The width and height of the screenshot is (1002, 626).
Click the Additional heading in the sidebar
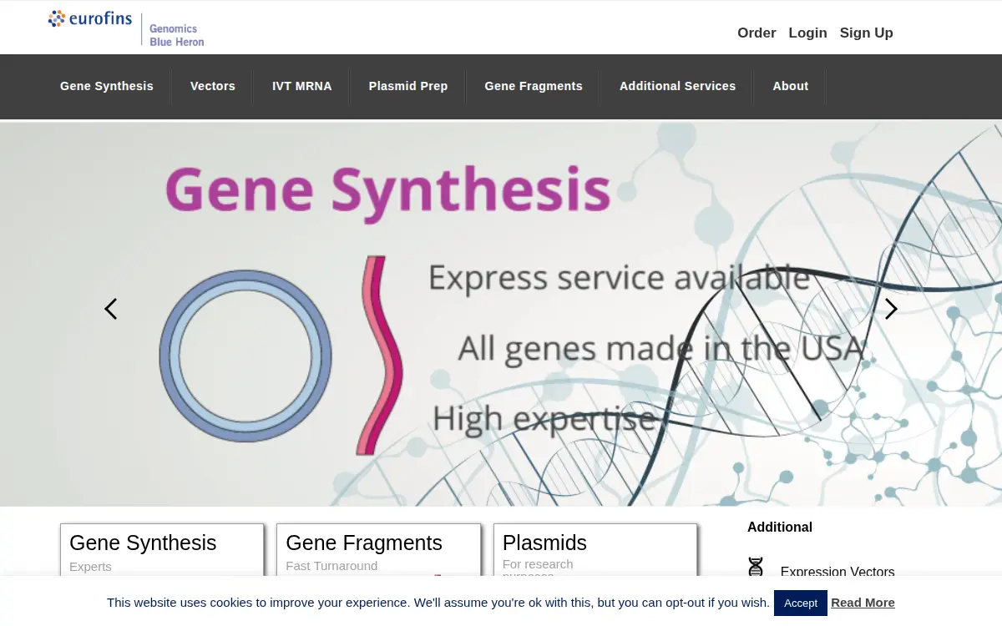(x=780, y=528)
